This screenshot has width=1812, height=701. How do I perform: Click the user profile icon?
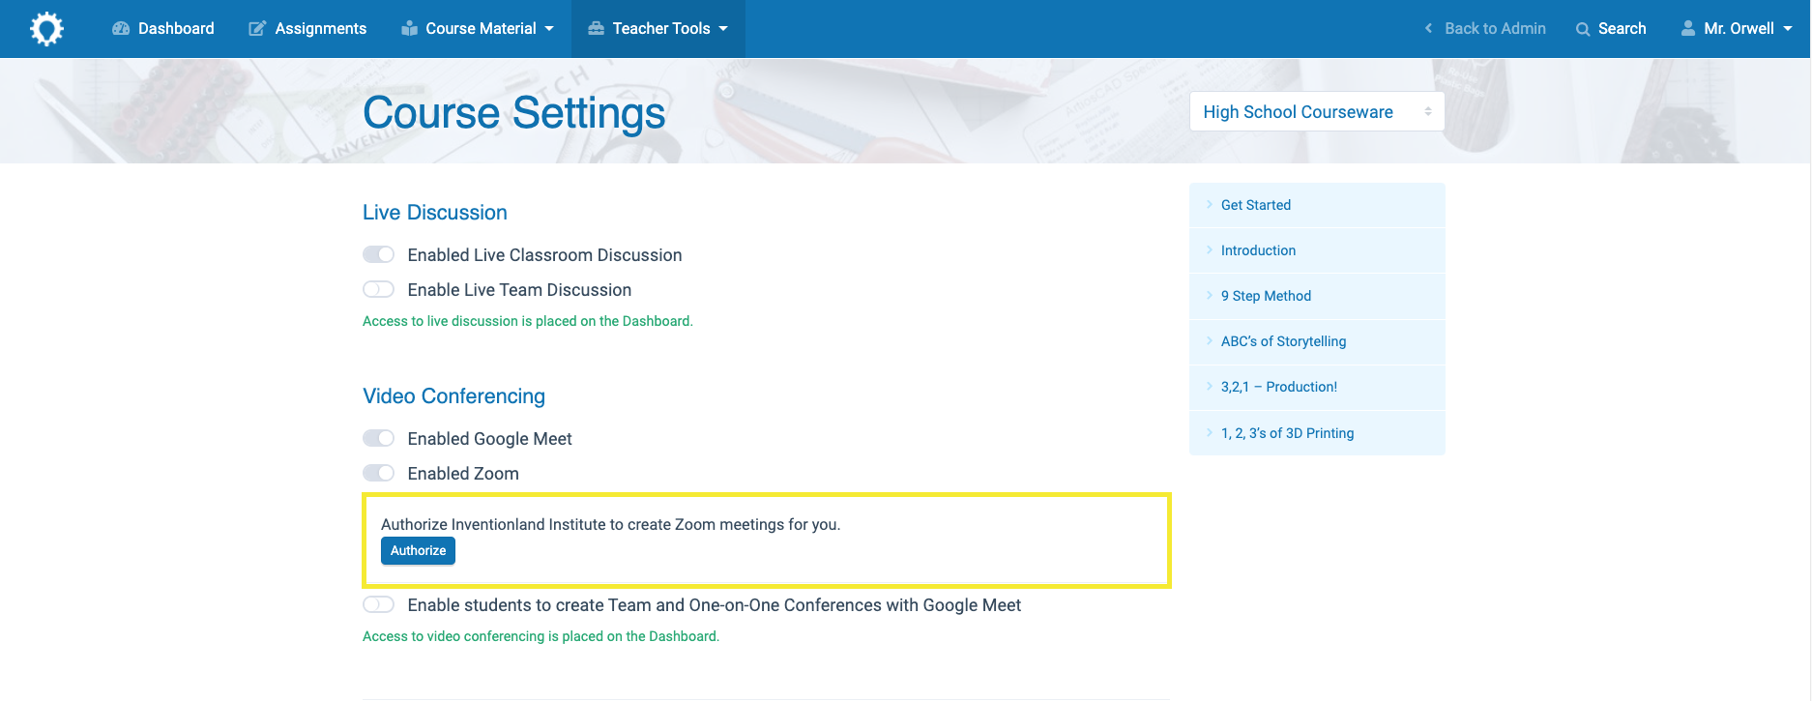(1688, 28)
